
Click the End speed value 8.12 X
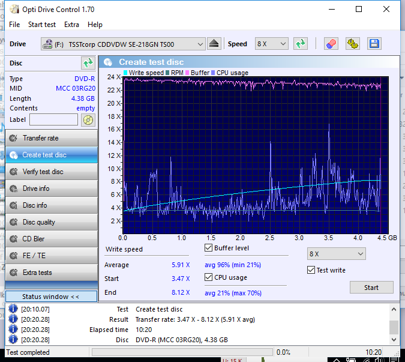pyautogui.click(x=181, y=292)
